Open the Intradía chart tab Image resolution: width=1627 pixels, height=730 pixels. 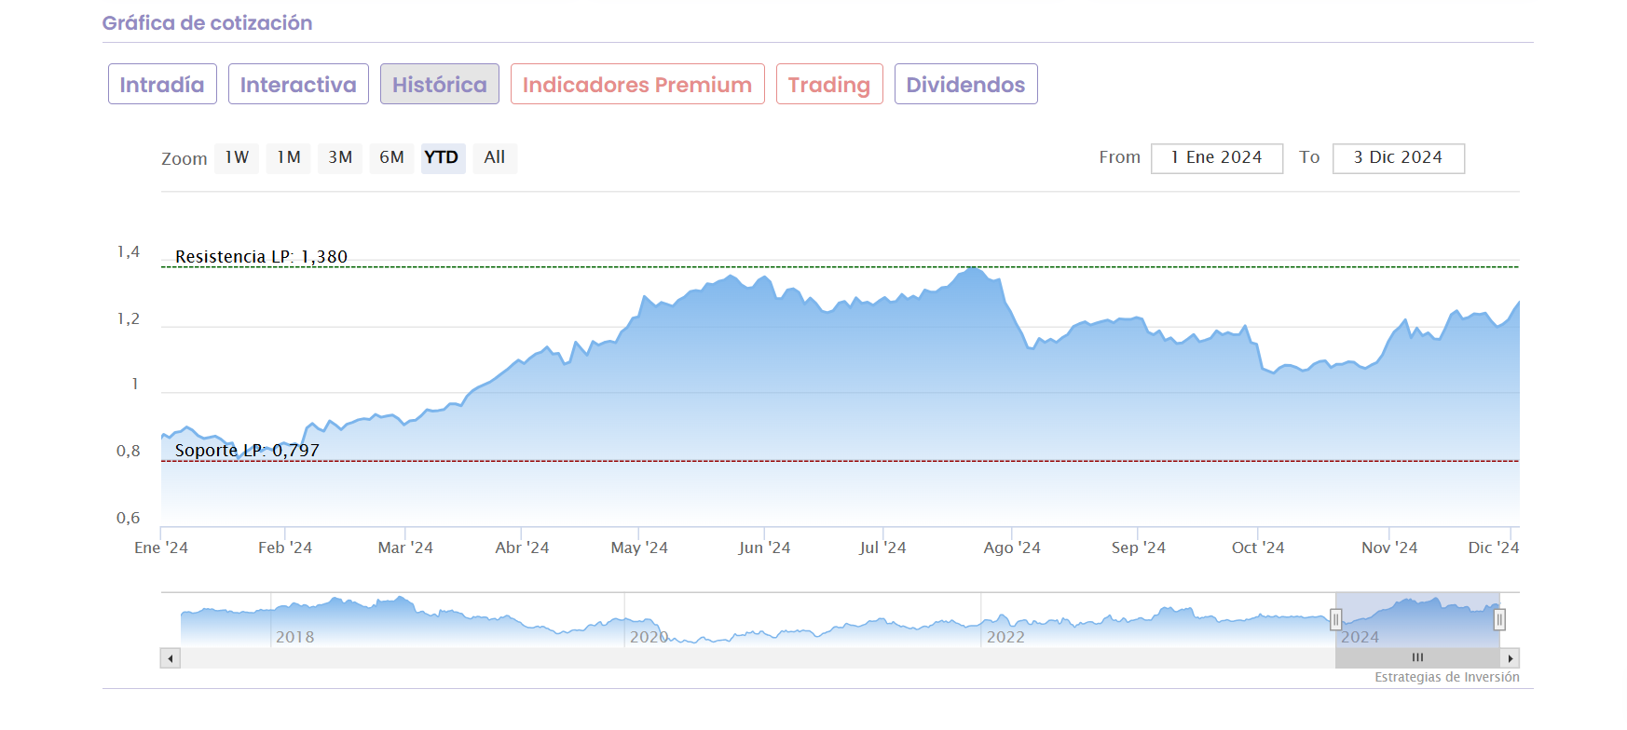162,85
